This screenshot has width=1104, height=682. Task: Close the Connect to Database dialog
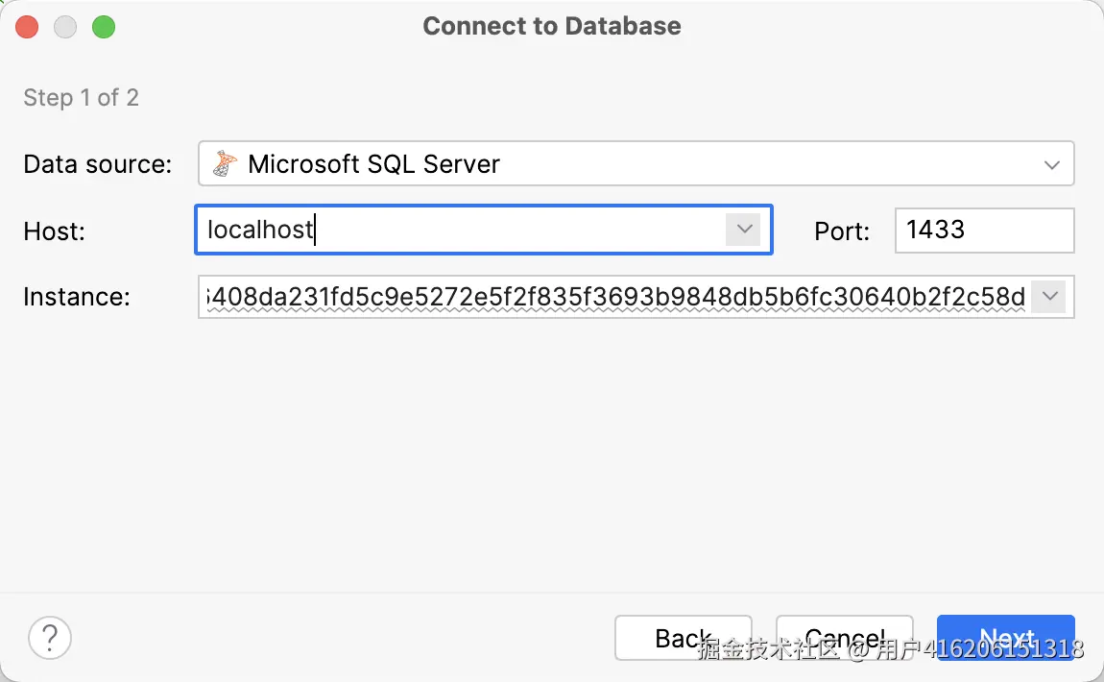click(27, 27)
